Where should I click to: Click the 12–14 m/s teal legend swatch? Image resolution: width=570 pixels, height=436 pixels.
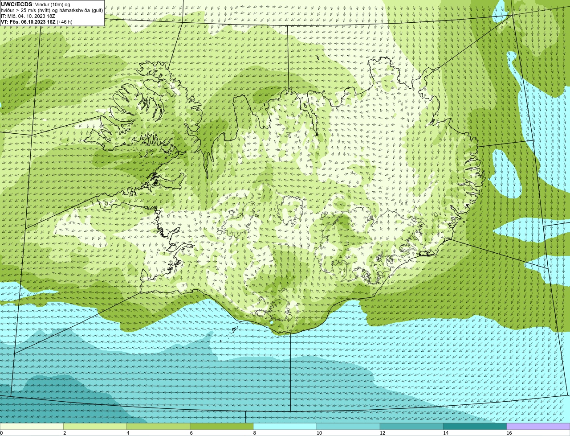pos(411,426)
